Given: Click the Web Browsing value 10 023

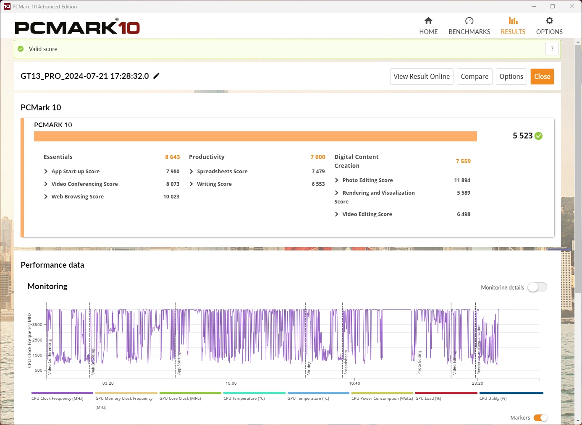Looking at the screenshot, I should (x=171, y=196).
